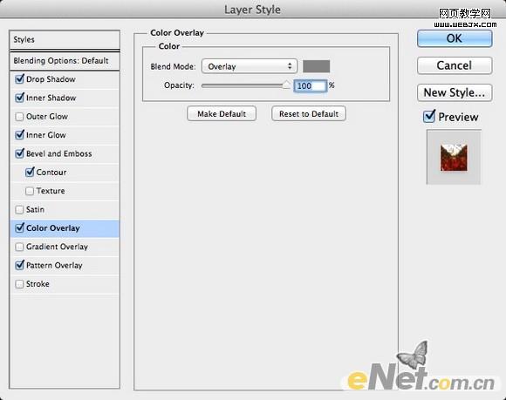506x400 pixels.
Task: Open Blending Options: Default section
Action: (x=65, y=61)
